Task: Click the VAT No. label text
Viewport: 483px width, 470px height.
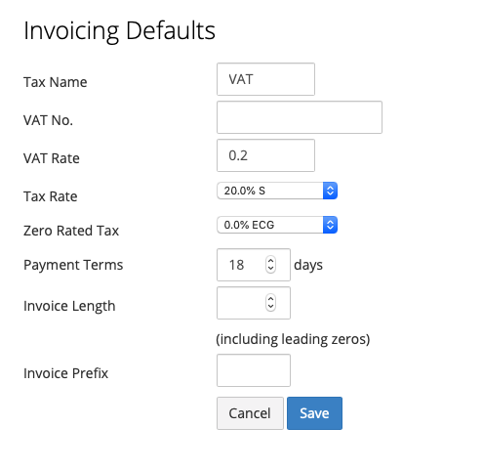Action: point(48,120)
